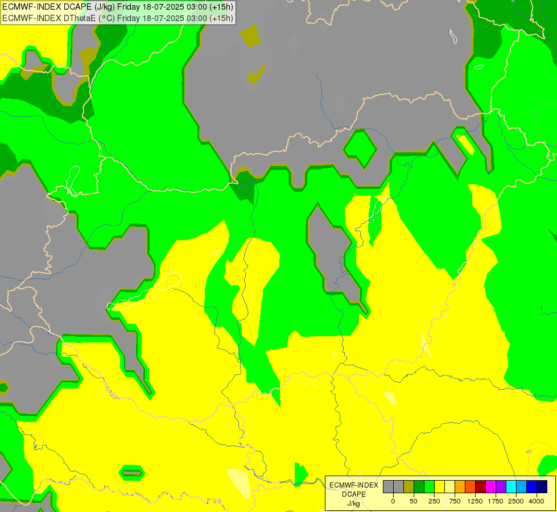
Task: Pick the red-orange legend swatch before 1250
Action: [471, 486]
